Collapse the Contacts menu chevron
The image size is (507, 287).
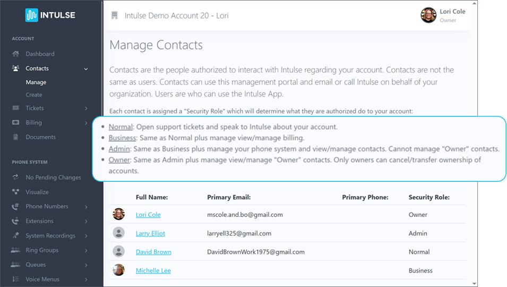[86, 69]
